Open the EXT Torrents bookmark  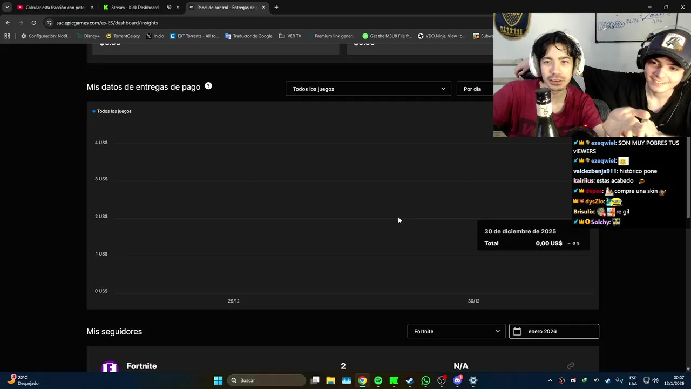[194, 36]
